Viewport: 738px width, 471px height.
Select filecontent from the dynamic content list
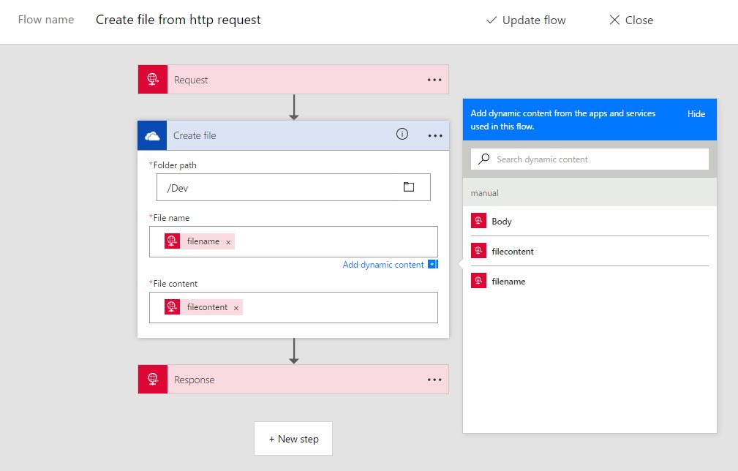tap(512, 252)
